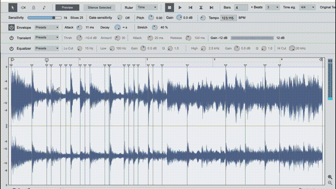Select the arrow pointer tool
Viewport: 336px width, 189px height.
13,7
